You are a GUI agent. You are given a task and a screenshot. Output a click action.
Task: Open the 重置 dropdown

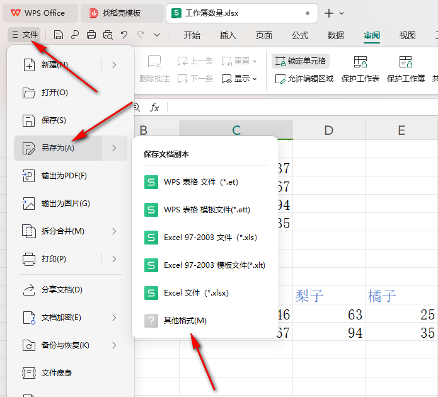[x=239, y=61]
